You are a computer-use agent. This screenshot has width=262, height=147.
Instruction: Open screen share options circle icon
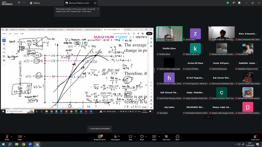pos(95,3)
